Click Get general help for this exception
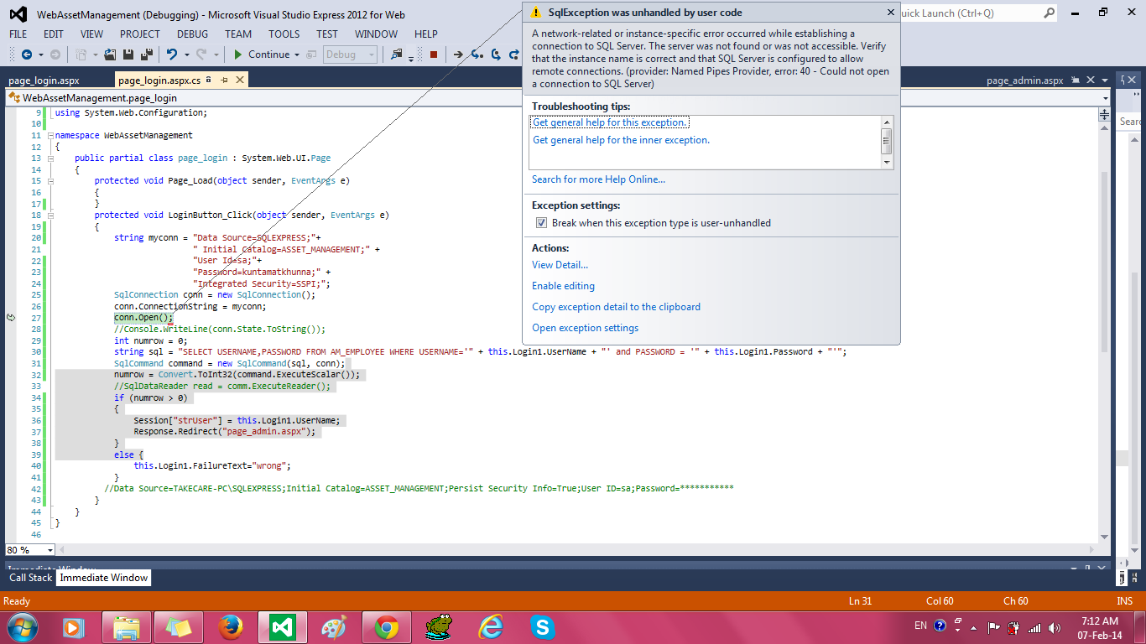This screenshot has width=1146, height=644. pyautogui.click(x=610, y=122)
